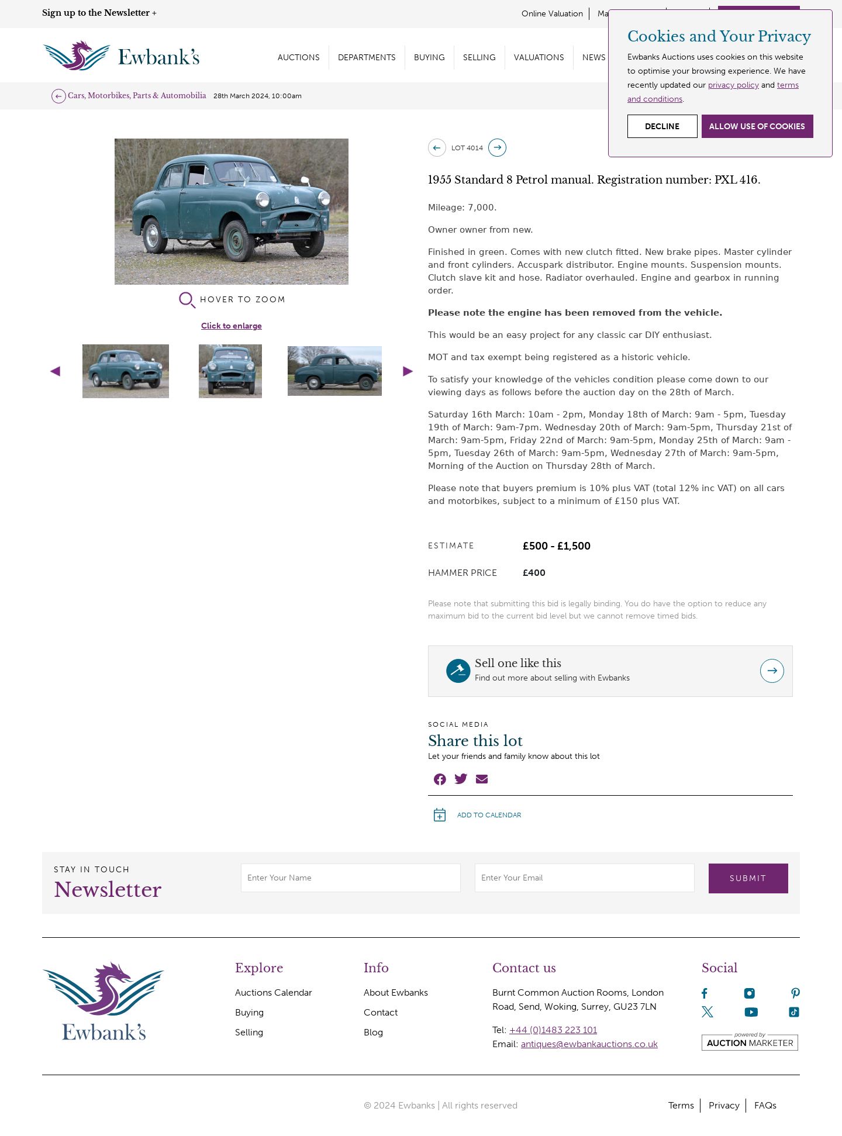This screenshot has height=1136, width=842.
Task: Open Ewbank's YouTube channel icon
Action: (x=751, y=1012)
